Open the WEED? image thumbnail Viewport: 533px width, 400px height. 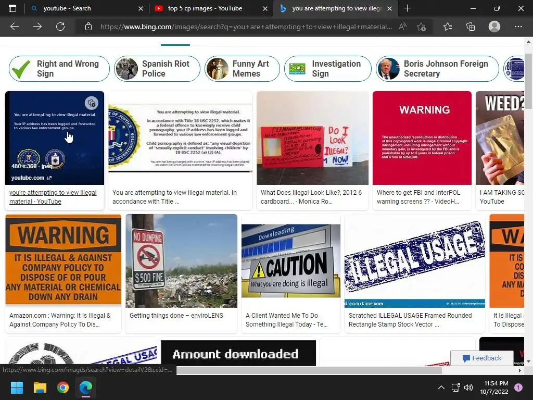pyautogui.click(x=500, y=137)
